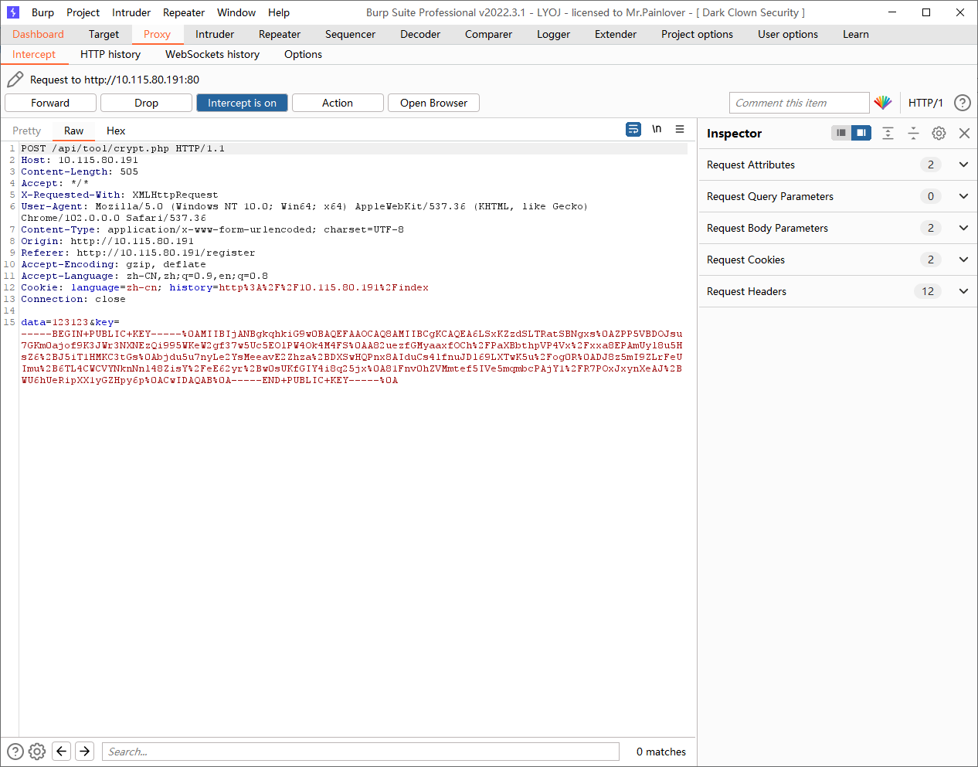Open the Decoder tab

pyautogui.click(x=420, y=34)
